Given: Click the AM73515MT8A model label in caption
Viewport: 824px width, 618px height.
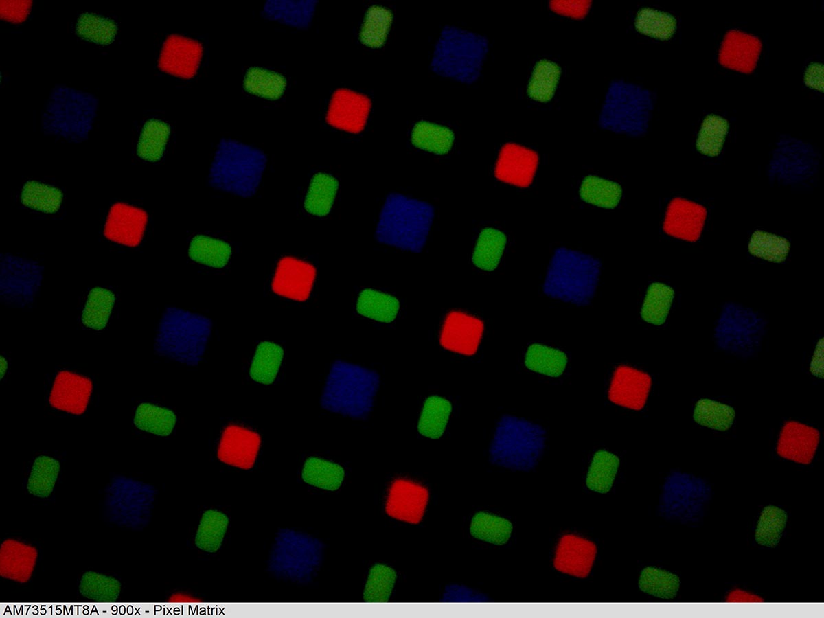Looking at the screenshot, I should pos(48,610).
